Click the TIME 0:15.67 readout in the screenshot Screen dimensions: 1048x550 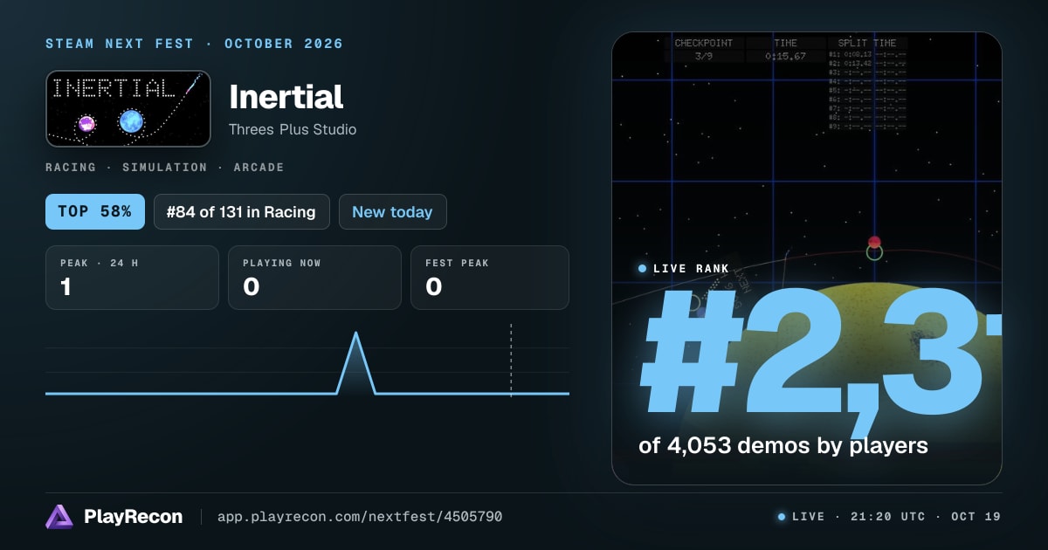785,49
